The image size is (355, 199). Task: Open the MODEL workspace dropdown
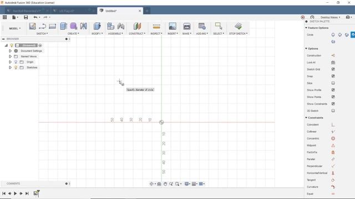click(15, 28)
